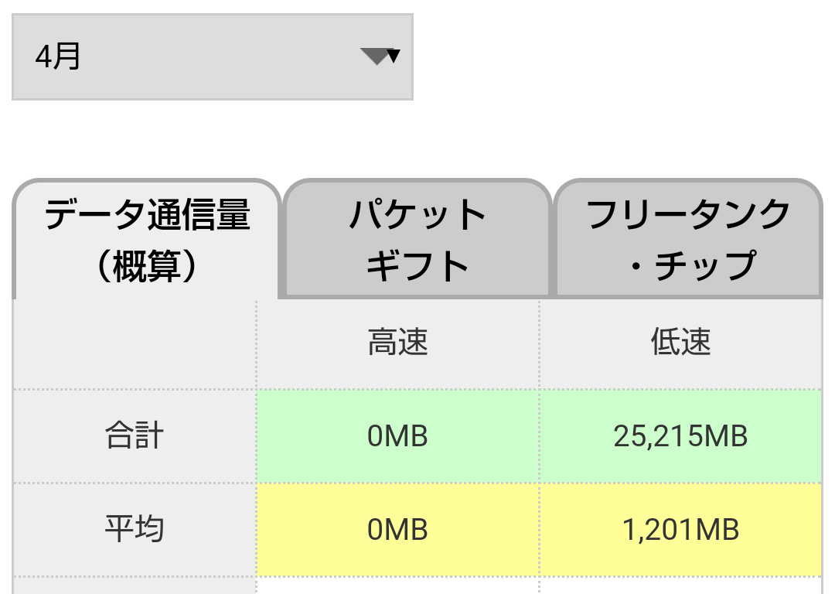Open the 4月 month dropdown
The image size is (835, 594).
coord(212,56)
